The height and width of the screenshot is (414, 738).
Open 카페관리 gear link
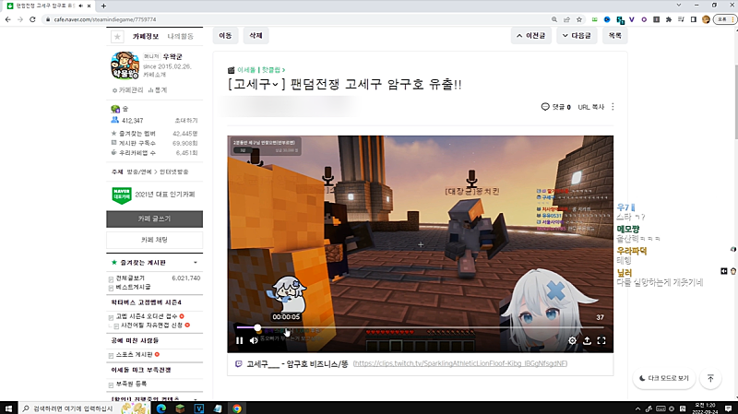128,89
